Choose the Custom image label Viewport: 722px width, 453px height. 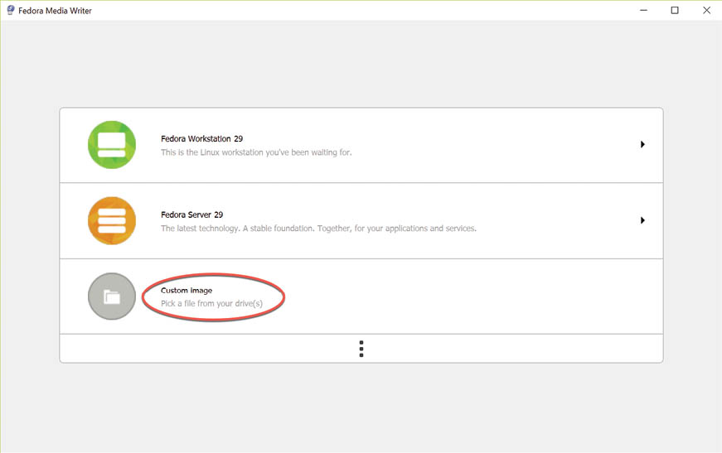click(x=187, y=291)
